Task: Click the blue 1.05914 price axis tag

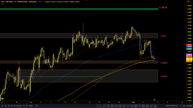Action: 189,47
